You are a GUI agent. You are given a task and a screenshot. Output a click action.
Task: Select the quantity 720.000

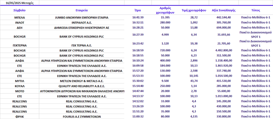click(165, 50)
